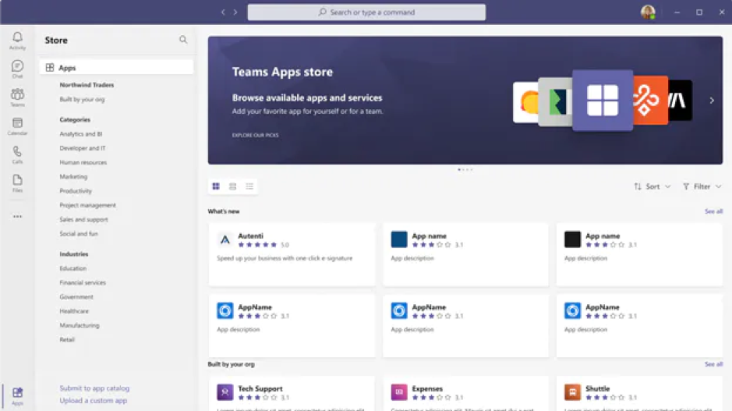
Task: Open Built by your org category
Action: [x=82, y=99]
